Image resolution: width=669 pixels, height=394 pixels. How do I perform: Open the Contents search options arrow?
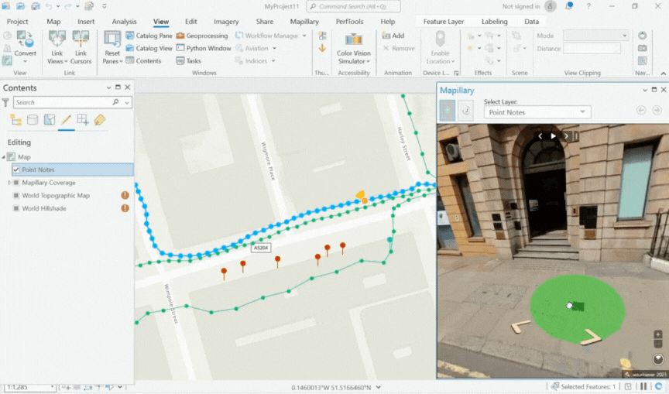coord(127,102)
